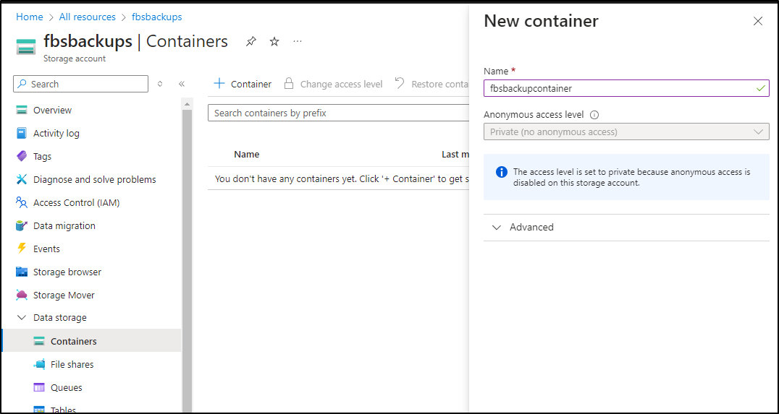779x414 pixels.
Task: Click the Tags icon in sidebar
Action: click(x=22, y=156)
